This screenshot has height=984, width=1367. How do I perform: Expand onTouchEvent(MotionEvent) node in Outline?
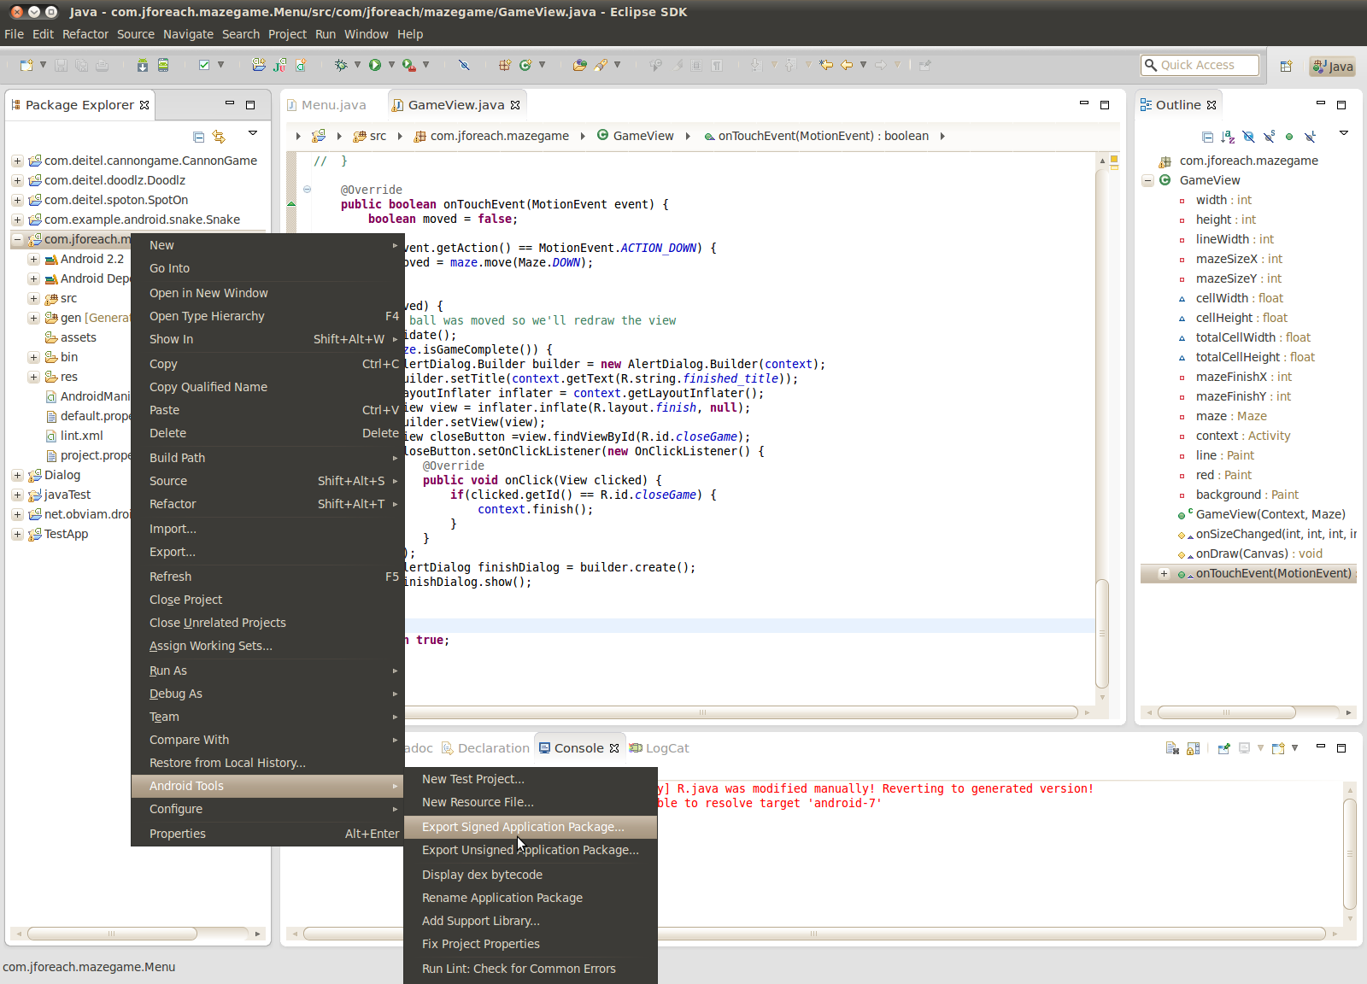[x=1164, y=573]
